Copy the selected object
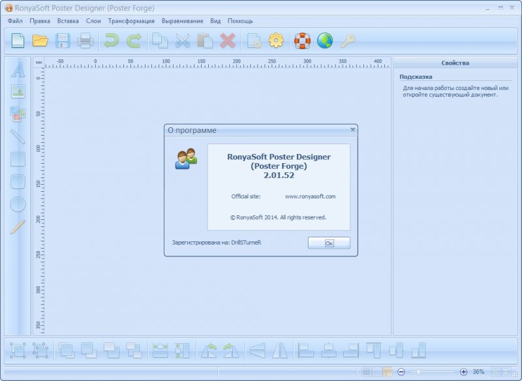 coord(160,41)
